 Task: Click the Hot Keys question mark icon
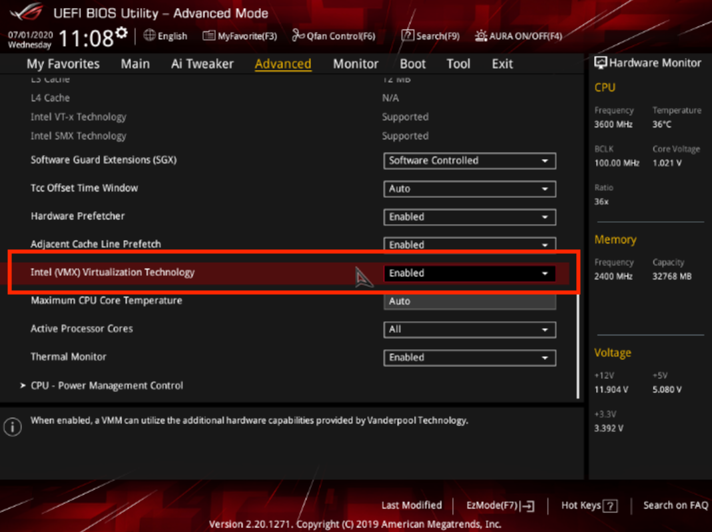pos(611,505)
